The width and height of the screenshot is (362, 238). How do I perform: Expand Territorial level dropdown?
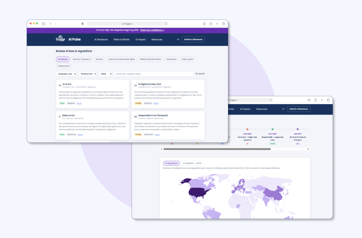click(88, 74)
